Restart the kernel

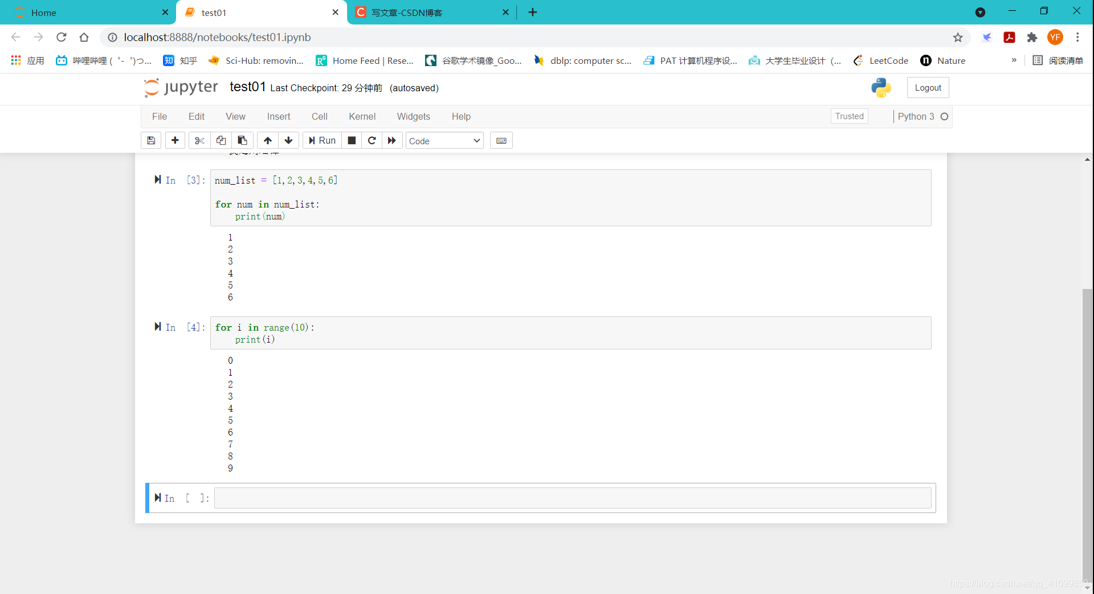(x=372, y=140)
